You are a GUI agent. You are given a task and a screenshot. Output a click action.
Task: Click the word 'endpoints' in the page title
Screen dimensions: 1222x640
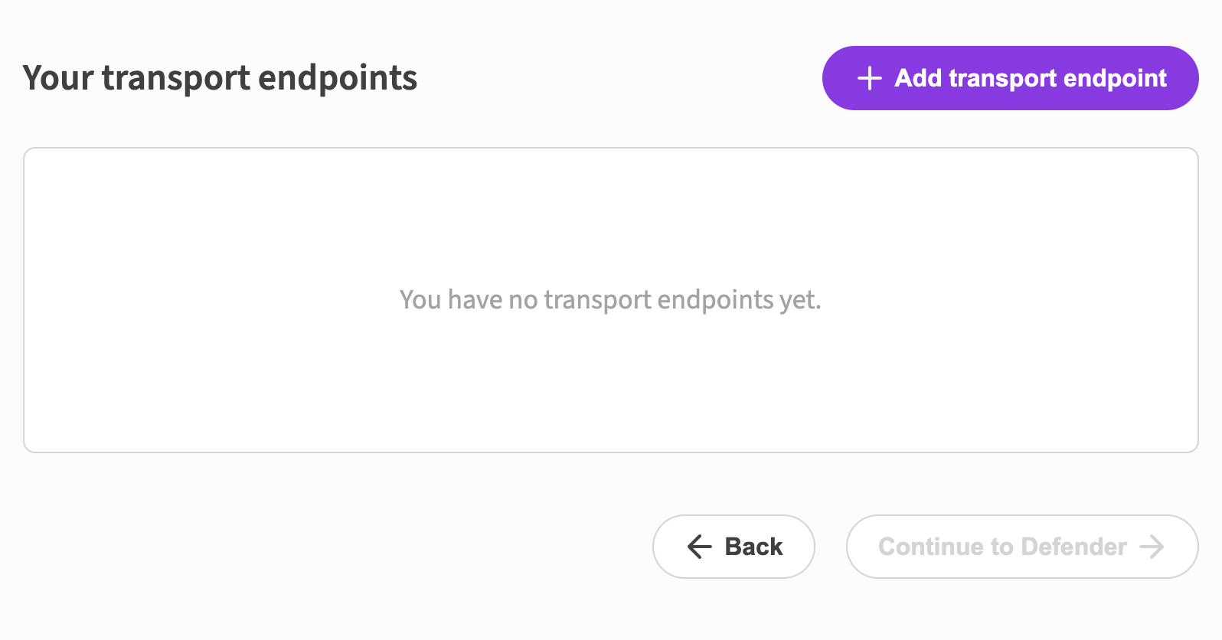pos(338,78)
